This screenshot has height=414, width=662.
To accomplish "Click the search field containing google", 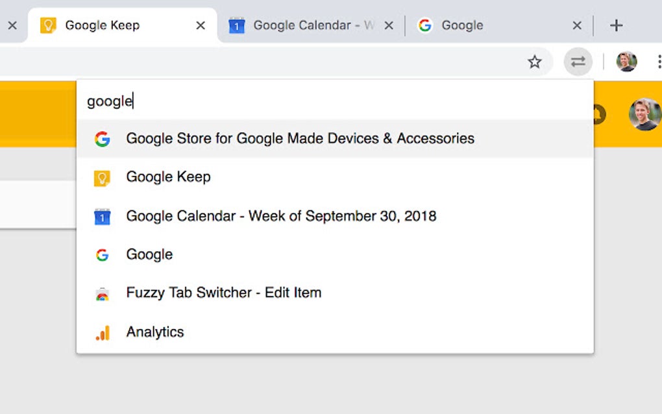I will (x=260, y=101).
